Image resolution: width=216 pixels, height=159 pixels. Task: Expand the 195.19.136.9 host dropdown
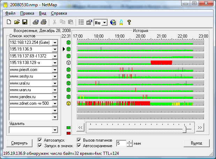click(55, 49)
